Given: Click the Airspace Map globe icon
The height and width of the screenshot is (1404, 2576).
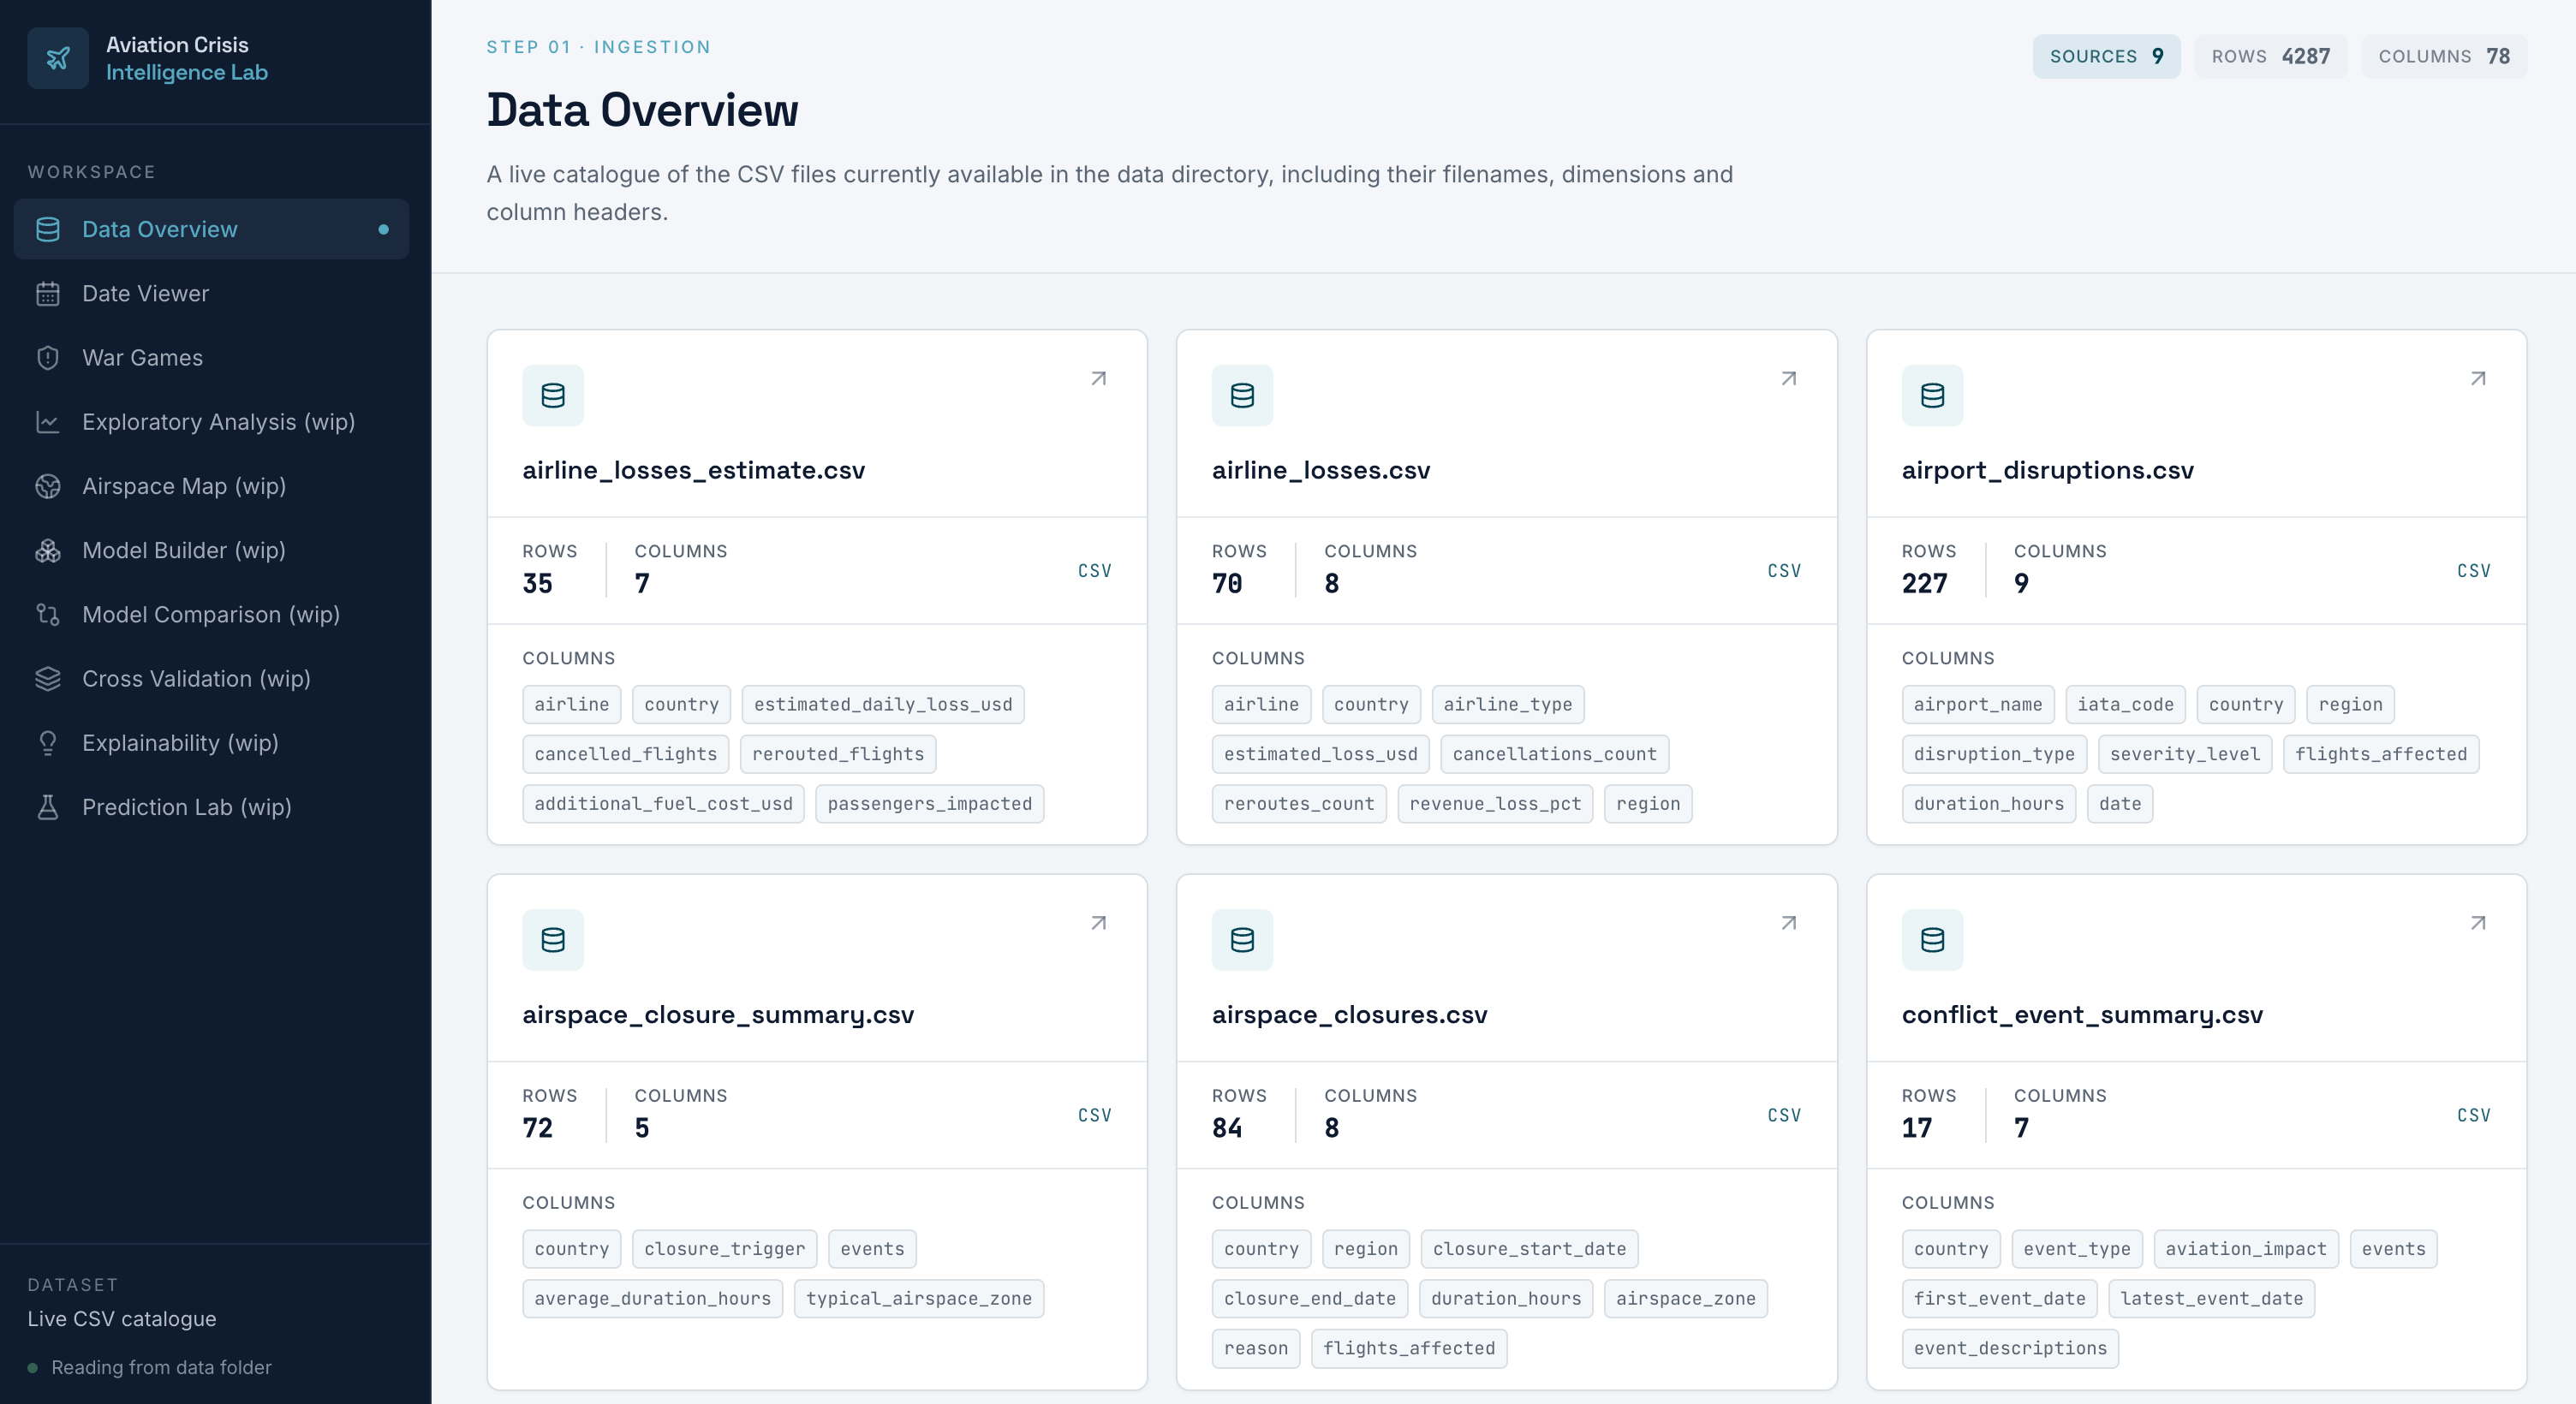Looking at the screenshot, I should point(48,486).
